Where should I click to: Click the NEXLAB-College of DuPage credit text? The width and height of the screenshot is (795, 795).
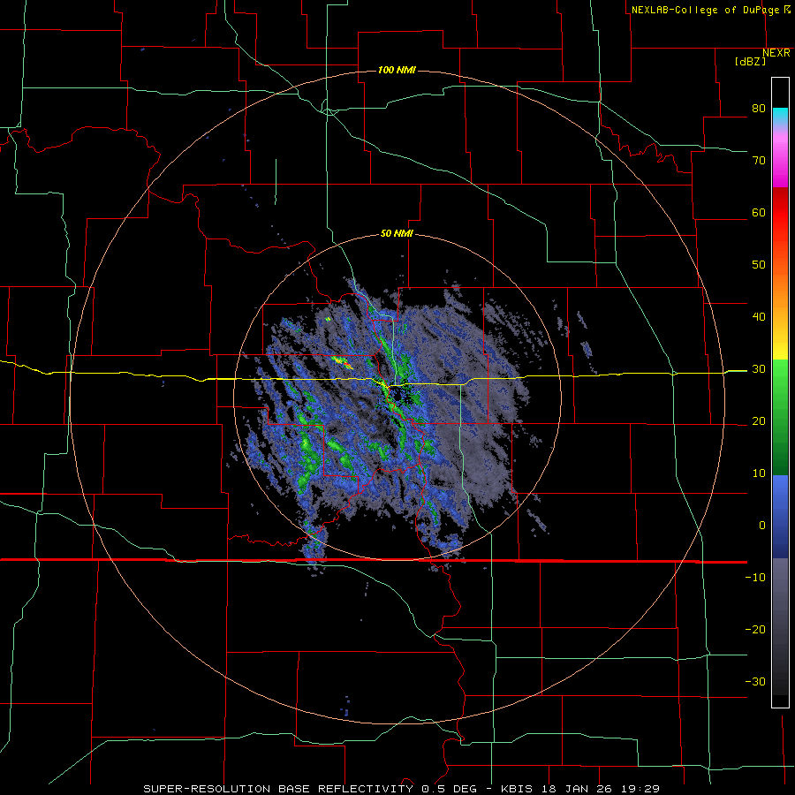click(x=705, y=10)
